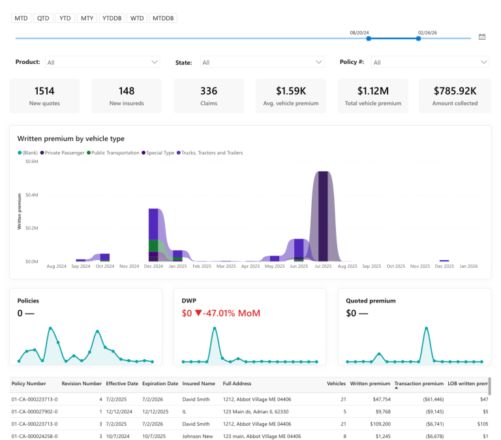501x440 pixels.
Task: Click the 08/20/24 date slider handle
Action: click(369, 38)
